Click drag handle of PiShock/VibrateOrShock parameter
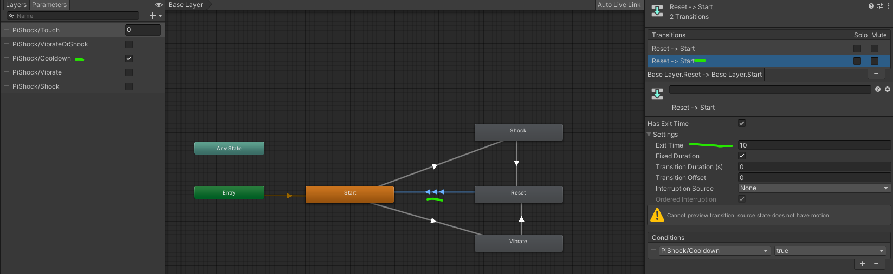This screenshot has width=893, height=274. click(7, 44)
